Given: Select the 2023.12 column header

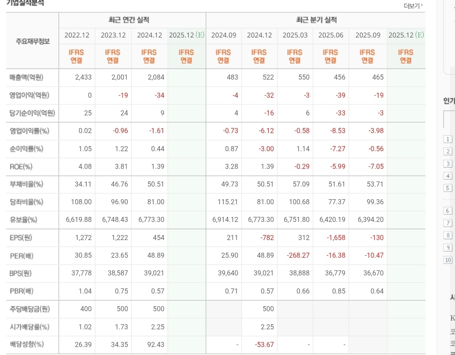Looking at the screenshot, I should 113,35.
